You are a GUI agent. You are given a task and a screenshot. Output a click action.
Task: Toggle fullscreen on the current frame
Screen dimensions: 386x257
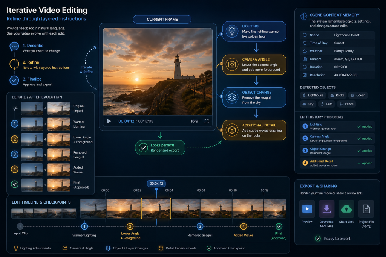[207, 121]
